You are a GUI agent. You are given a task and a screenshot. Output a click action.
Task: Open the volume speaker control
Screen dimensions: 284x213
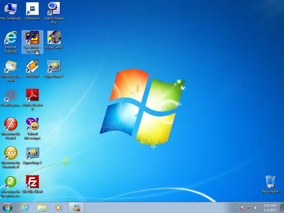pos(256,208)
